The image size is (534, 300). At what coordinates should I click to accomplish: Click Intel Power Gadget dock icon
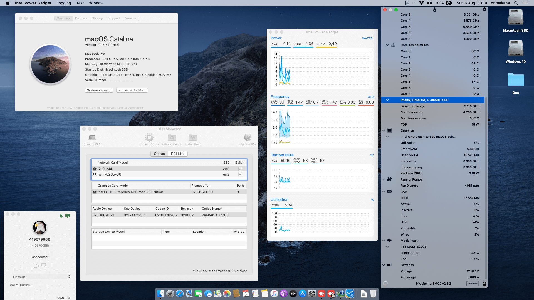350,294
